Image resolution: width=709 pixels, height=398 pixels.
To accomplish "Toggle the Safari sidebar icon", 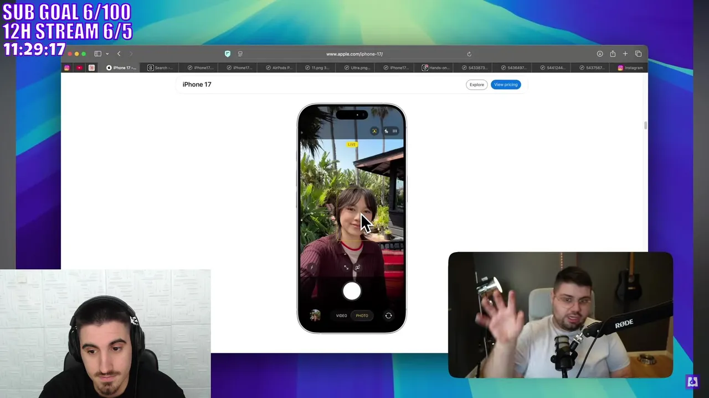I will [97, 54].
